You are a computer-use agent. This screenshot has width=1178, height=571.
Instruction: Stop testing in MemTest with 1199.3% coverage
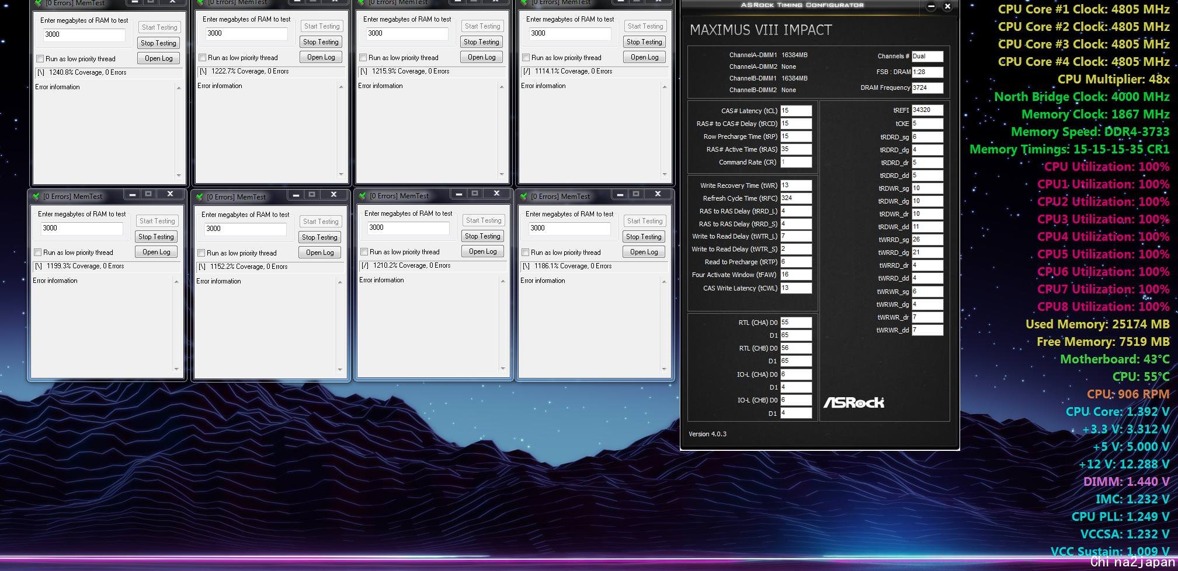[156, 237]
